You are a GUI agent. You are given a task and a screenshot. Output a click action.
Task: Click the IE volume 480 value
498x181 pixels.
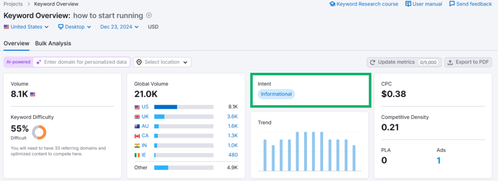[233, 155]
